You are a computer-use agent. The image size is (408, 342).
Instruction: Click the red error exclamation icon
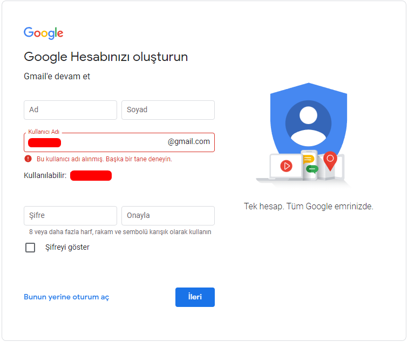[x=28, y=159]
